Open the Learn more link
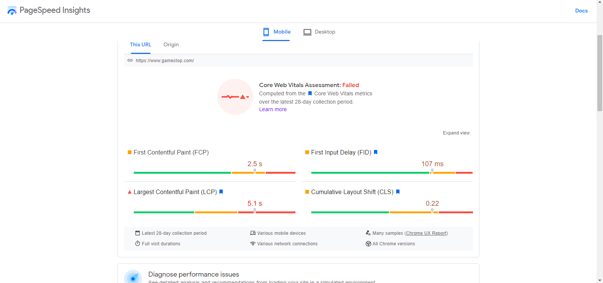Screen dimensions: 603x283 pyautogui.click(x=273, y=109)
